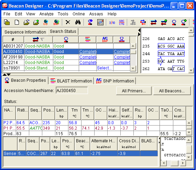Switch to the Search Status tab
The width and height of the screenshot is (196, 170).
tap(63, 31)
